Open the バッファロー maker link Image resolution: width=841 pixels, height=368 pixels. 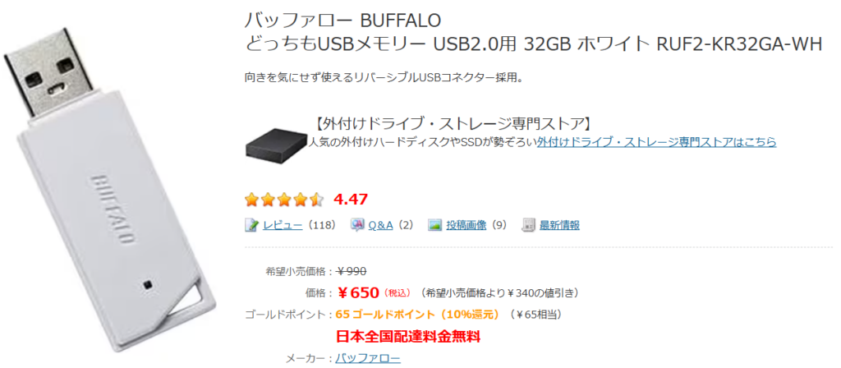[369, 358]
